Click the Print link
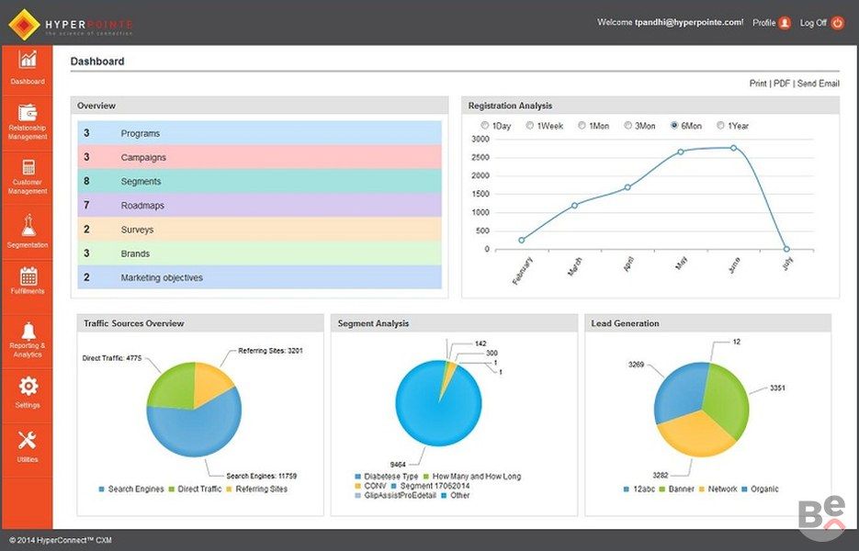The image size is (859, 551). [x=758, y=84]
